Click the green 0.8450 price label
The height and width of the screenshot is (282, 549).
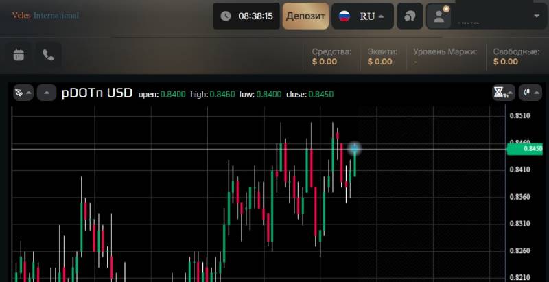524,149
